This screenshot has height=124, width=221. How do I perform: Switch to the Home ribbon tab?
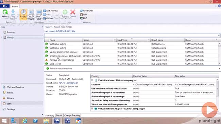tap(15, 6)
